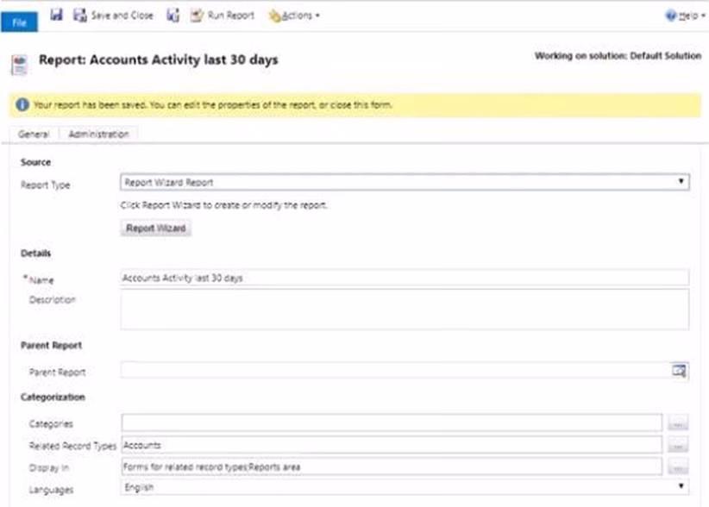The height and width of the screenshot is (507, 709).
Task: Open the Actions dropdown menu
Action: (x=294, y=16)
